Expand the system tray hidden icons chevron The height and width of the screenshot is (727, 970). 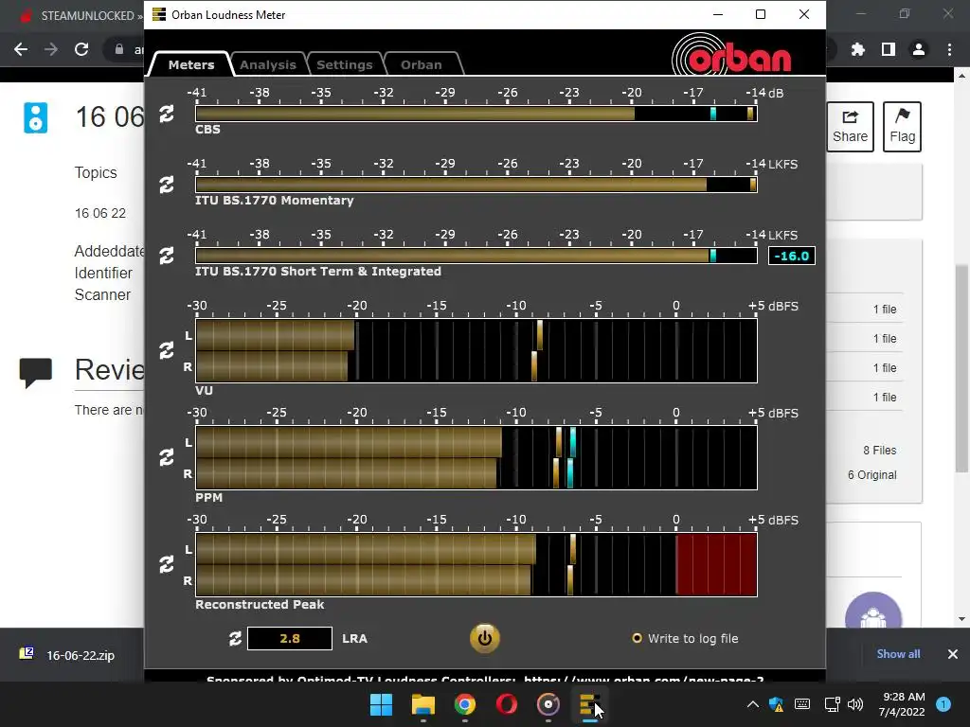[x=753, y=704]
